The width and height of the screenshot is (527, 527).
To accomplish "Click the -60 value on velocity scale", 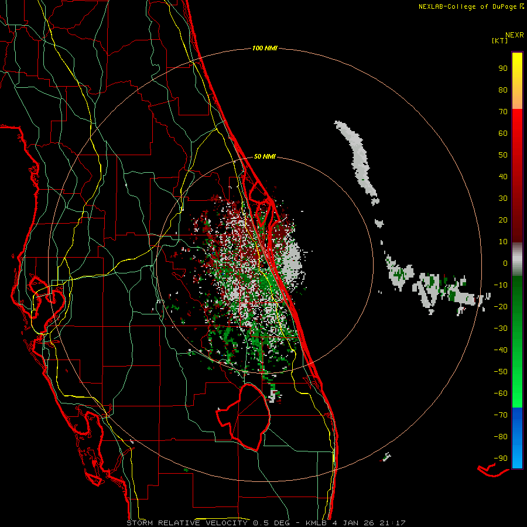I will point(501,393).
